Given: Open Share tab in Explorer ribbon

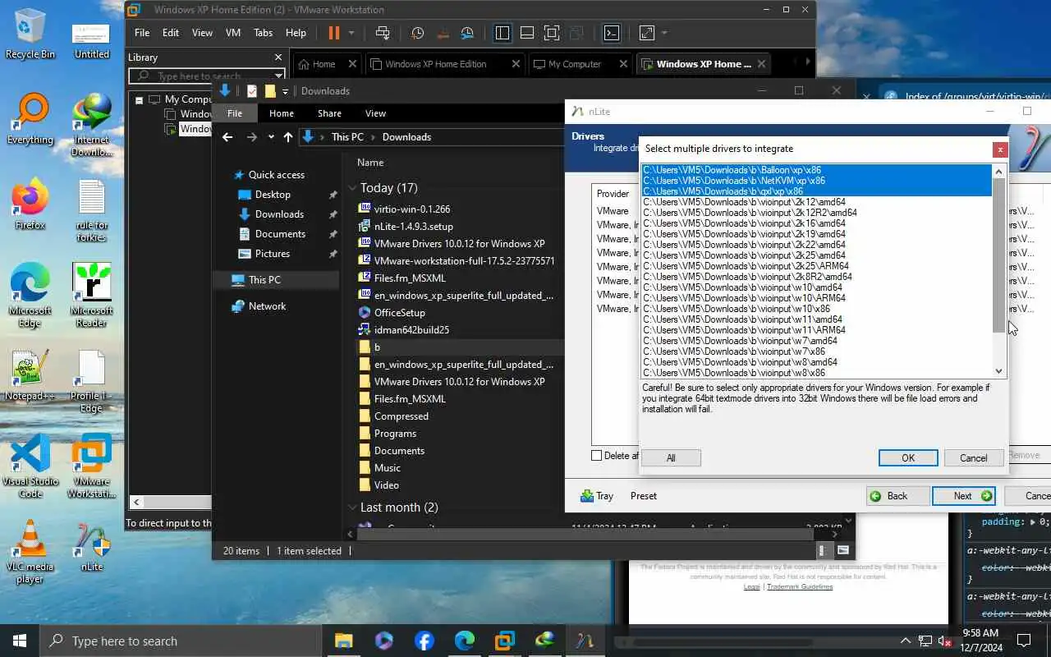Looking at the screenshot, I should (329, 113).
